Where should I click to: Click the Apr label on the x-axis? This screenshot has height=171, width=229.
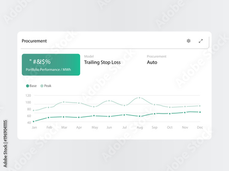click(x=79, y=127)
